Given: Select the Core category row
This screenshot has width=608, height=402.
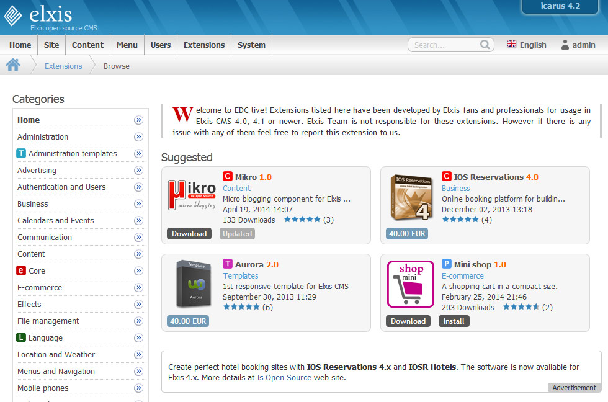Looking at the screenshot, I should point(80,270).
